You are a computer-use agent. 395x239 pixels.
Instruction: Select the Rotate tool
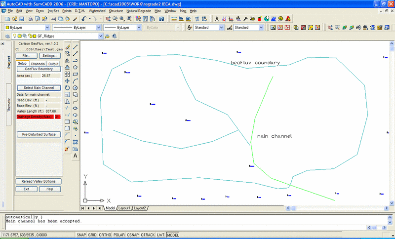(67, 87)
